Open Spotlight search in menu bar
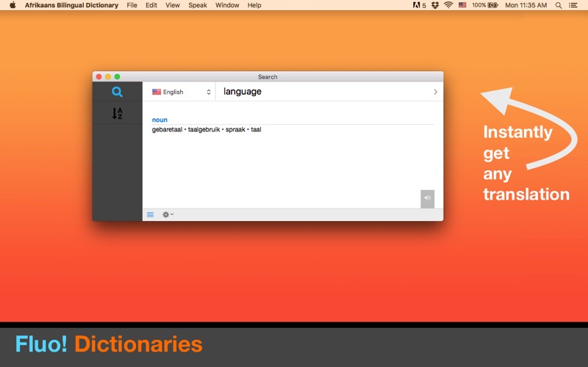The height and width of the screenshot is (367, 588). 559,5
